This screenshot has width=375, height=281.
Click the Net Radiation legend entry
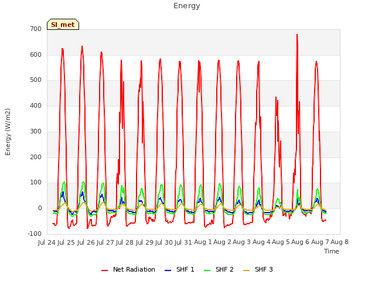[x=128, y=269]
